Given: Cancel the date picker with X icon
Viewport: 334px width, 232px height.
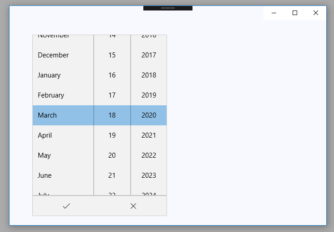Looking at the screenshot, I should (133, 206).
